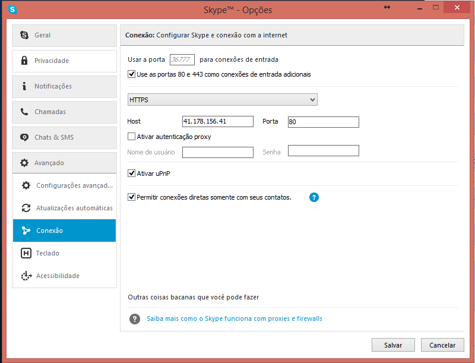Click the Conexão header text
The width and height of the screenshot is (475, 363).
click(x=206, y=35)
